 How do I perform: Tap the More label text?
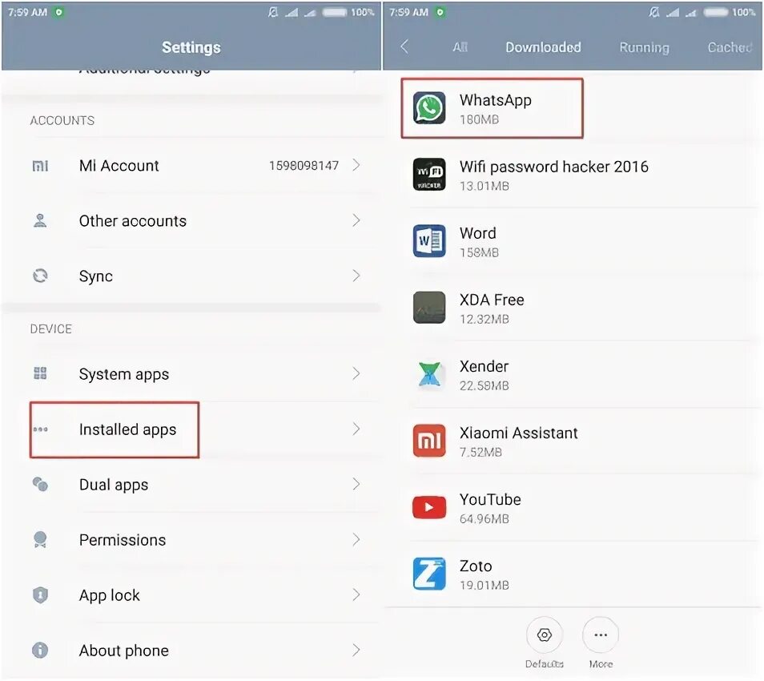(x=601, y=664)
